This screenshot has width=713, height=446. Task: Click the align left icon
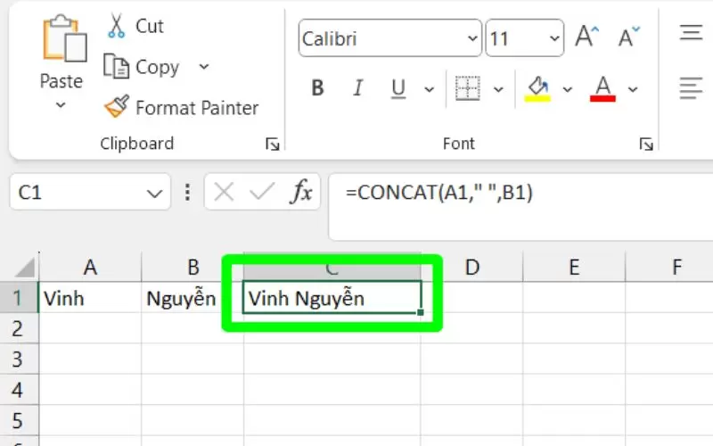pyautogui.click(x=692, y=88)
